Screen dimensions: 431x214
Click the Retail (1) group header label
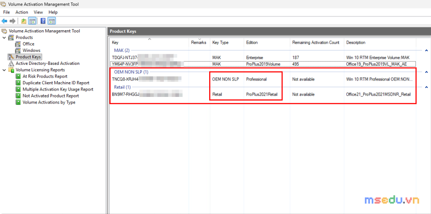tap(123, 87)
